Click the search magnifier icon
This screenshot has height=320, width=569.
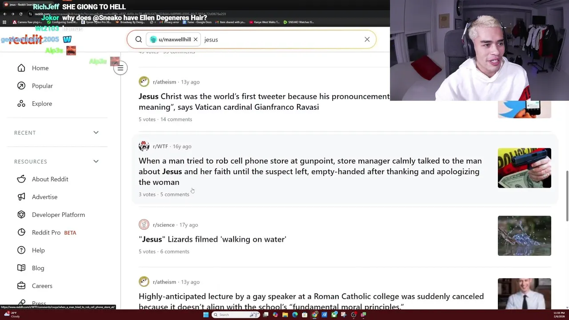click(139, 40)
